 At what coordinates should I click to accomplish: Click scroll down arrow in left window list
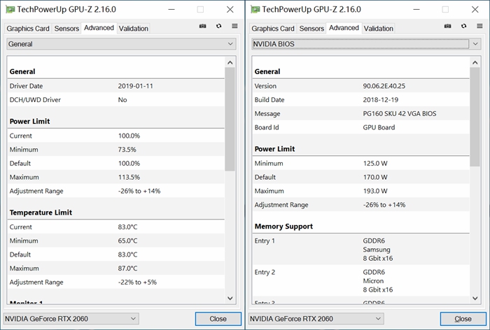(x=230, y=298)
